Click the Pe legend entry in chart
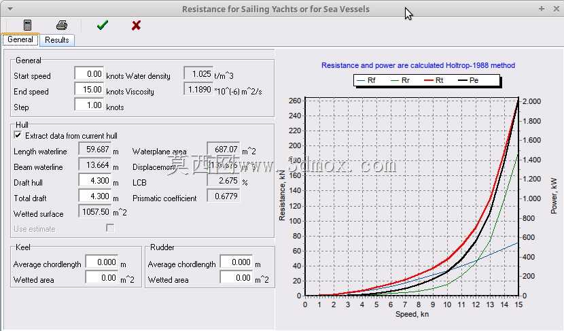This screenshot has width=564, height=331. coord(468,80)
